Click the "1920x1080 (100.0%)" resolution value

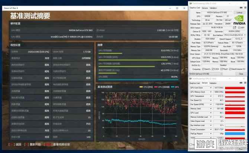(38, 52)
